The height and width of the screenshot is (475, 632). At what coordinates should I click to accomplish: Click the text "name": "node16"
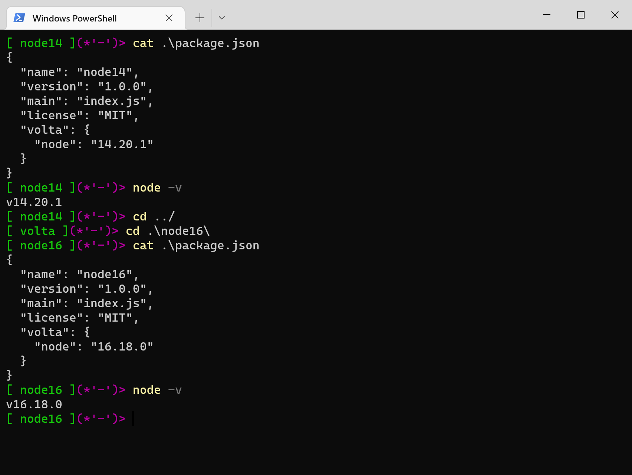coord(76,275)
